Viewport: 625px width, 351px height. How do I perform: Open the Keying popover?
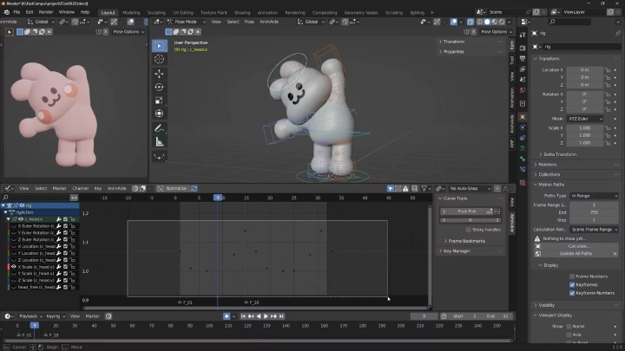(56, 316)
